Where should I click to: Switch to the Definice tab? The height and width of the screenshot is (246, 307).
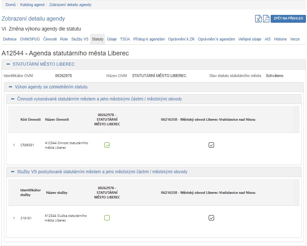(x=10, y=39)
